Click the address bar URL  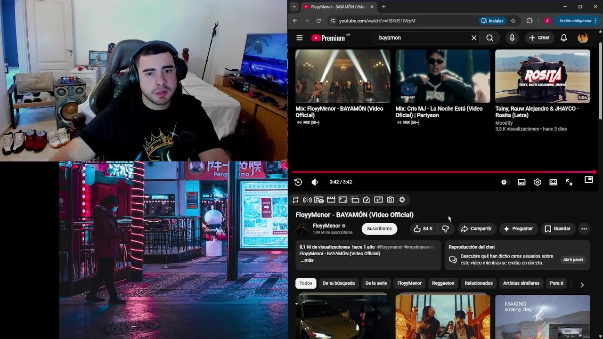pyautogui.click(x=377, y=21)
